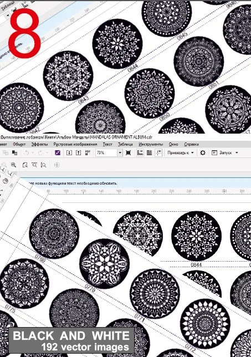Click the 73% zoom level field

pos(106,152)
